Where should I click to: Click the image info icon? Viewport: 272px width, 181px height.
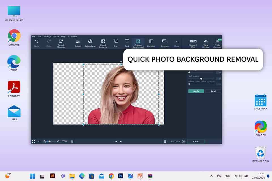pyautogui.click(x=183, y=141)
